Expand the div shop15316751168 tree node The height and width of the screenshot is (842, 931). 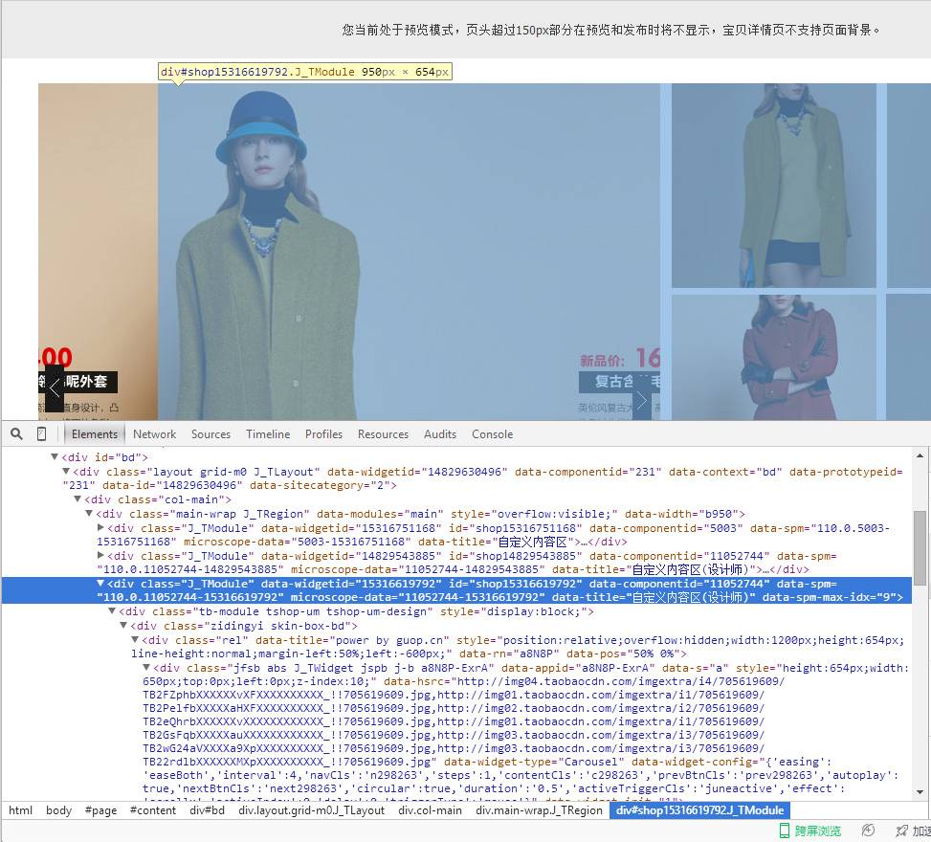point(100,527)
